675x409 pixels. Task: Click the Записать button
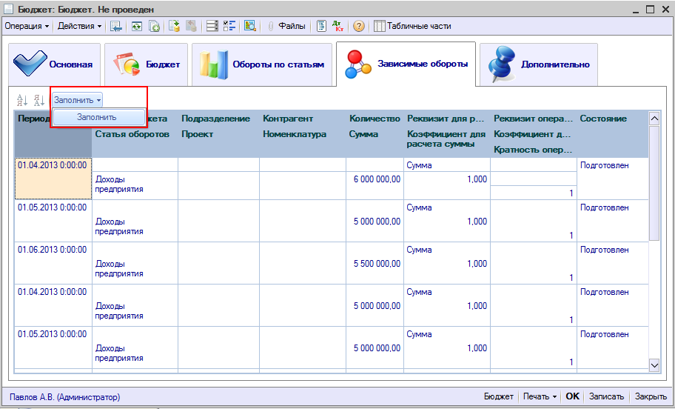607,396
